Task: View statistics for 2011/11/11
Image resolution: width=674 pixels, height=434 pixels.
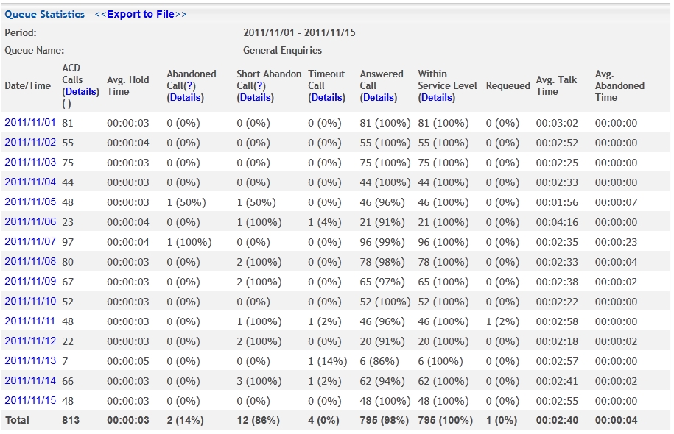Action: click(30, 321)
